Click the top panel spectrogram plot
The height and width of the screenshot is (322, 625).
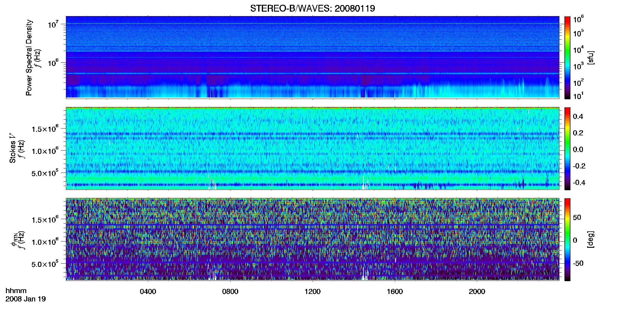[312, 57]
